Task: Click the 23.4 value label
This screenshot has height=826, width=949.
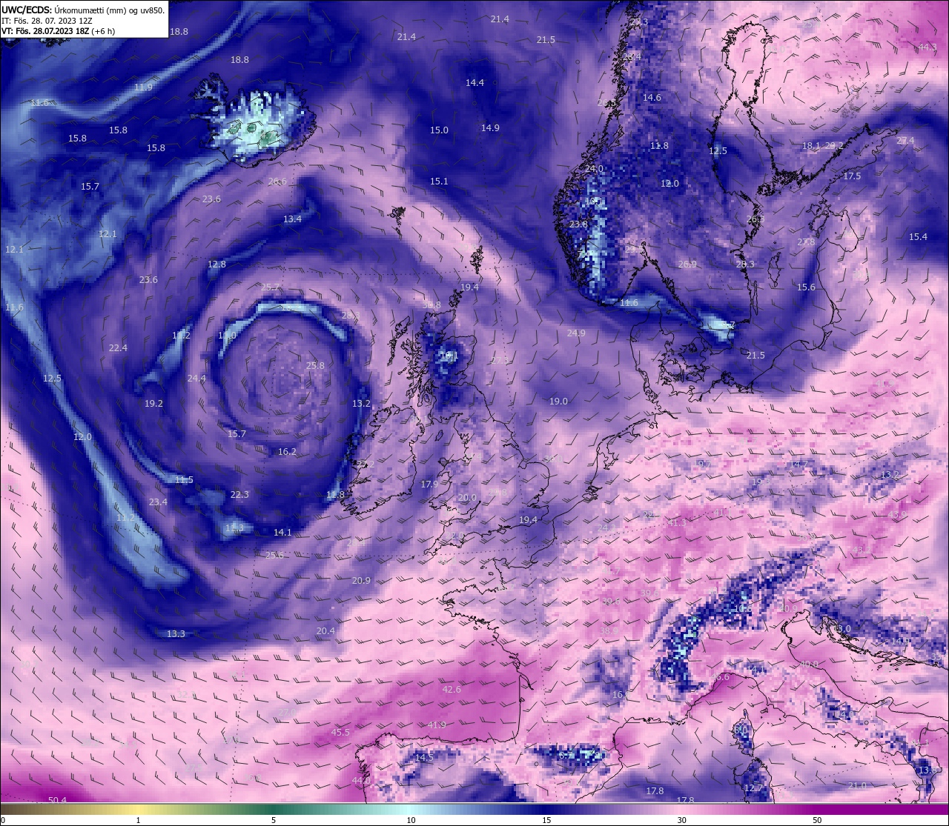Action: [x=158, y=502]
